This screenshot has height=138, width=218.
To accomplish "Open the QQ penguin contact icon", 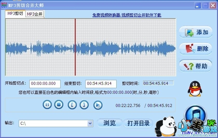I will click(195, 89).
